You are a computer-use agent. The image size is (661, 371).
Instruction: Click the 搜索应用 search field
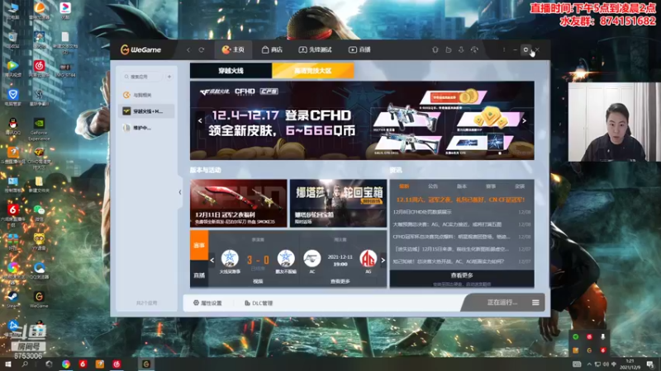pyautogui.click(x=142, y=77)
